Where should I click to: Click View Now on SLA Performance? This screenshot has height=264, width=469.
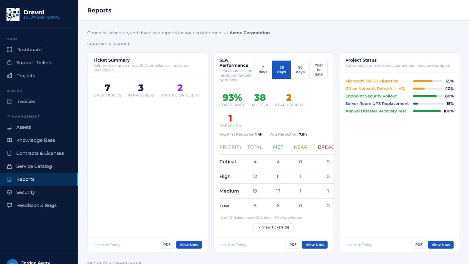315,245
